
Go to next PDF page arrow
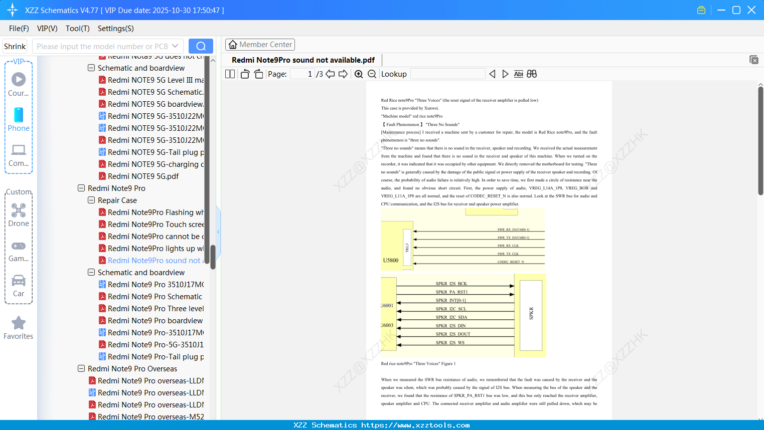pyautogui.click(x=343, y=74)
